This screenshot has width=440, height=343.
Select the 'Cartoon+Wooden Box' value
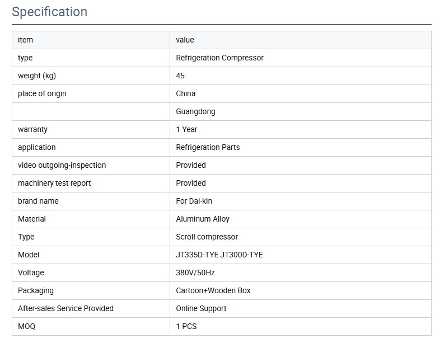pos(213,290)
